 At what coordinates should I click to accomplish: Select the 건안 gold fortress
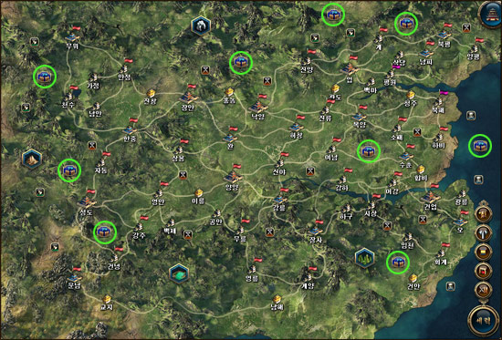point(413,278)
